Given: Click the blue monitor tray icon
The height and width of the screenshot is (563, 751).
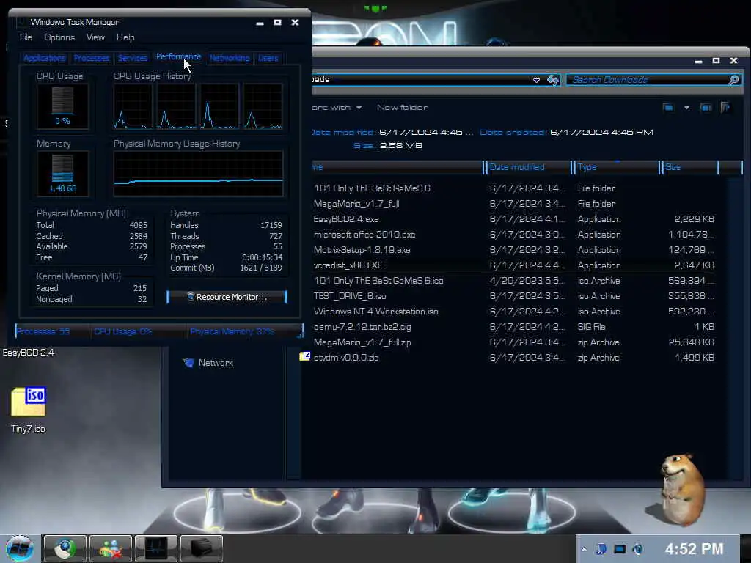Looking at the screenshot, I should pyautogui.click(x=620, y=549).
